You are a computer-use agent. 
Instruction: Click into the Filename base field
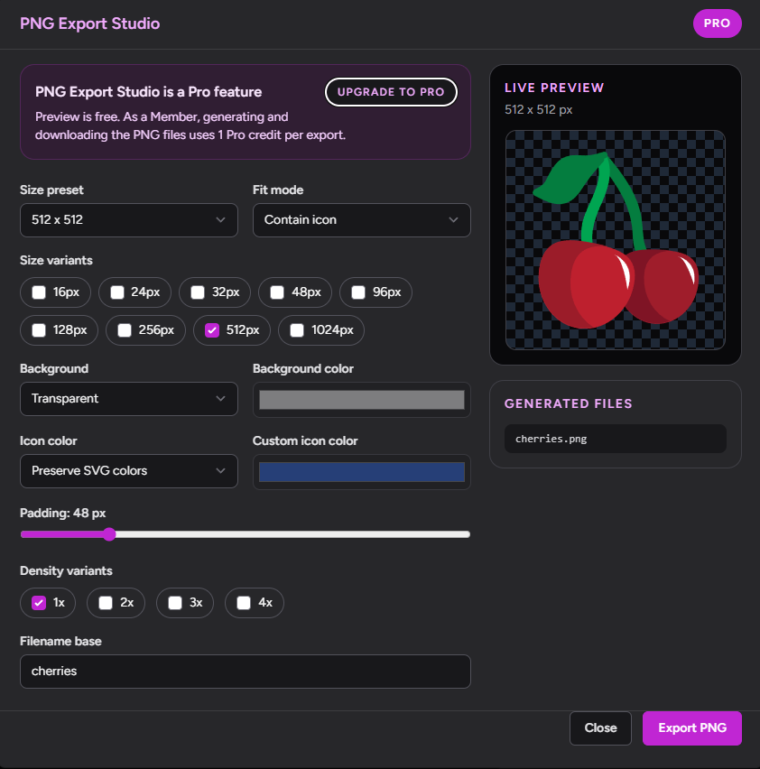tap(246, 672)
